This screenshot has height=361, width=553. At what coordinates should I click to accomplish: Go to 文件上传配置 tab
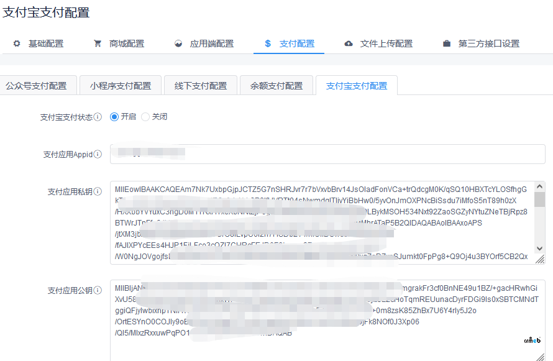point(378,43)
